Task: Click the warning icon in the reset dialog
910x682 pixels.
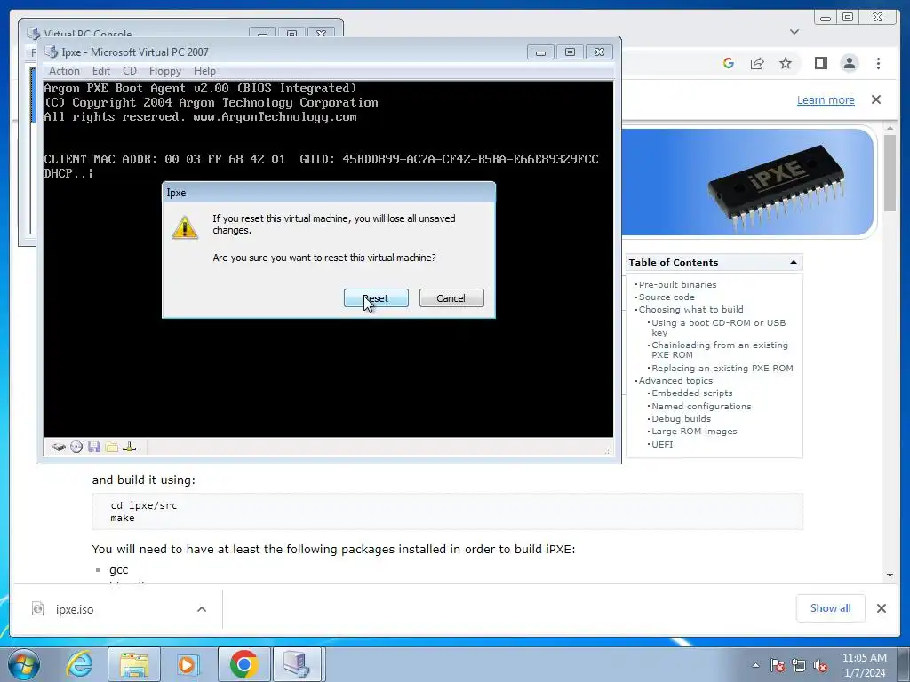Action: (185, 227)
